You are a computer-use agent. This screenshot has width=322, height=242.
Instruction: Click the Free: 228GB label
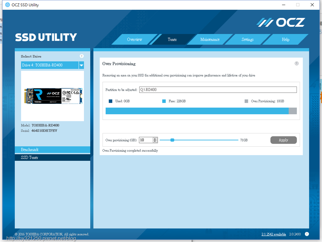pos(177,101)
